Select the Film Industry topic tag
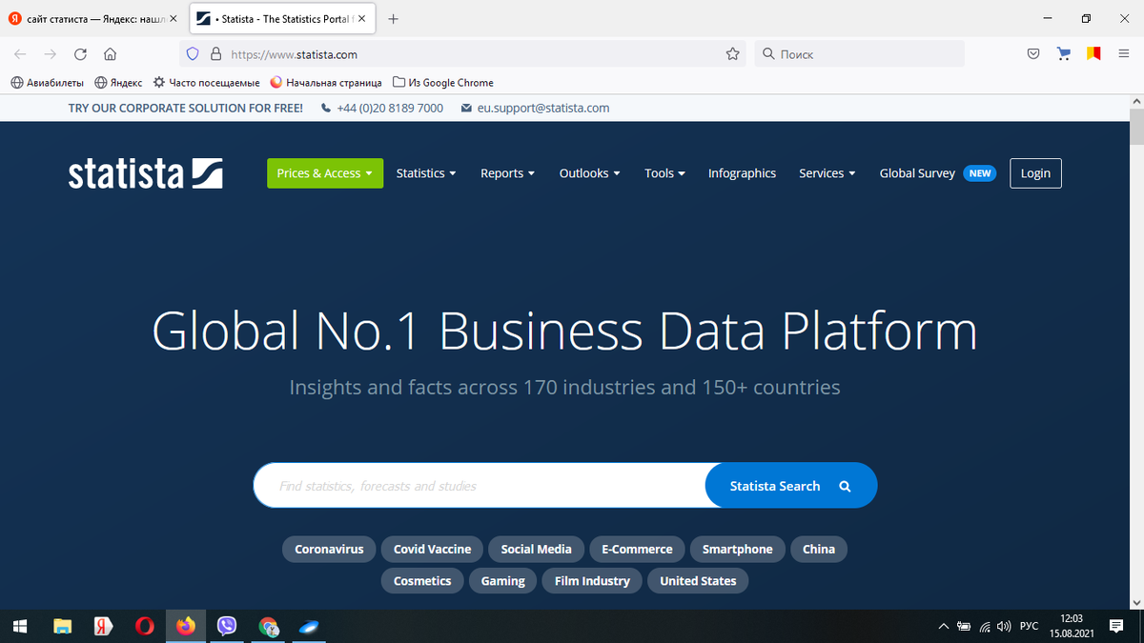 (x=593, y=581)
